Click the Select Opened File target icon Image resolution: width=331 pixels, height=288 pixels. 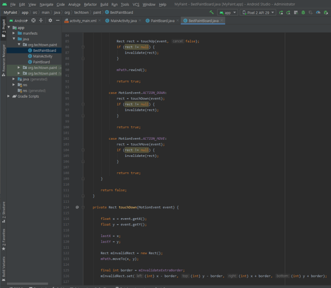click(x=34, y=20)
